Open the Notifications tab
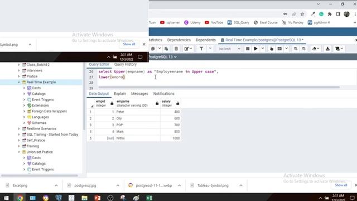Viewport: 357px width, 201px height. 163,94
